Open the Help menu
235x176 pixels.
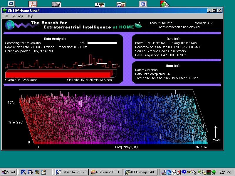[30, 16]
